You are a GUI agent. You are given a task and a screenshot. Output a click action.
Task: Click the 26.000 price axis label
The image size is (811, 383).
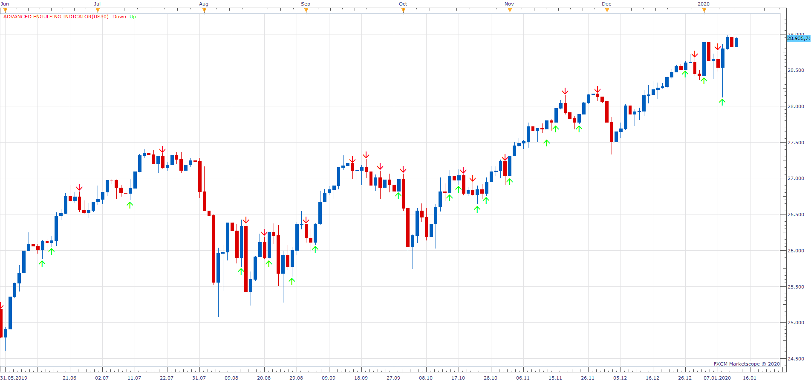[x=796, y=251]
